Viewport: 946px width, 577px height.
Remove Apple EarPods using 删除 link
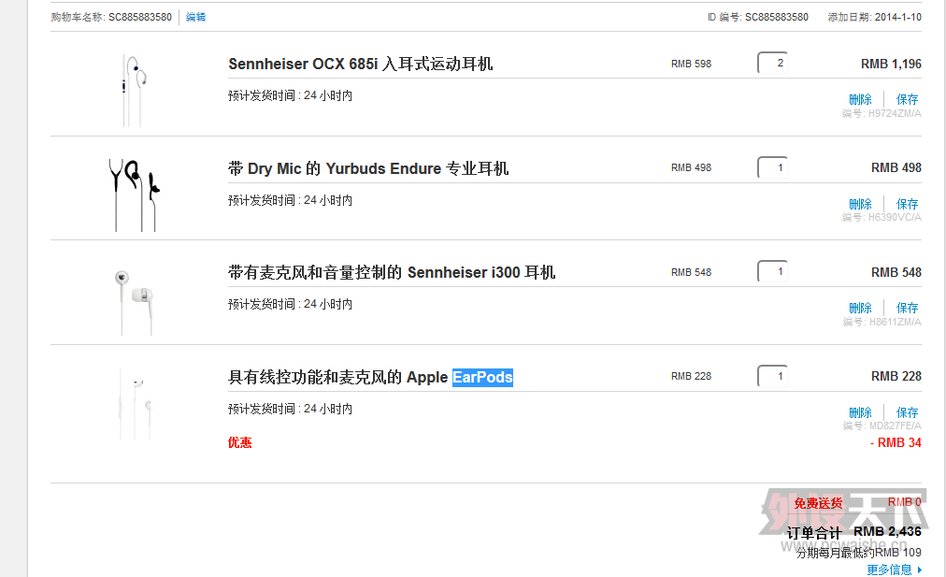tap(860, 412)
